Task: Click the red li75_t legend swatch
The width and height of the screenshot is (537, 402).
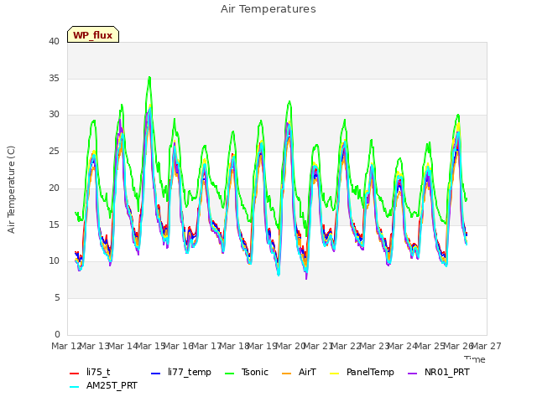Action: [x=75, y=374]
